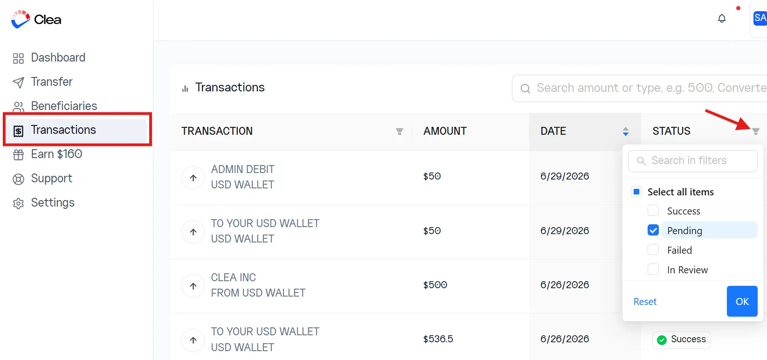
Task: Tick the In Review checkbox
Action: point(653,270)
